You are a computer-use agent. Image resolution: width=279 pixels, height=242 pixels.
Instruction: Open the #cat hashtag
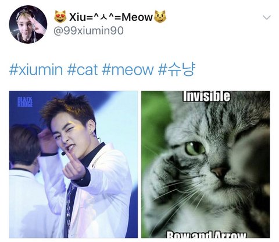[x=82, y=69]
